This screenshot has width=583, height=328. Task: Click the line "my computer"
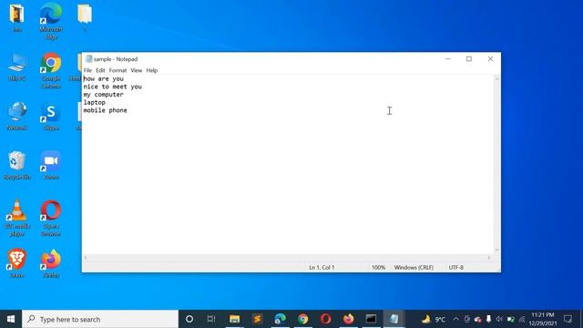pyautogui.click(x=103, y=95)
